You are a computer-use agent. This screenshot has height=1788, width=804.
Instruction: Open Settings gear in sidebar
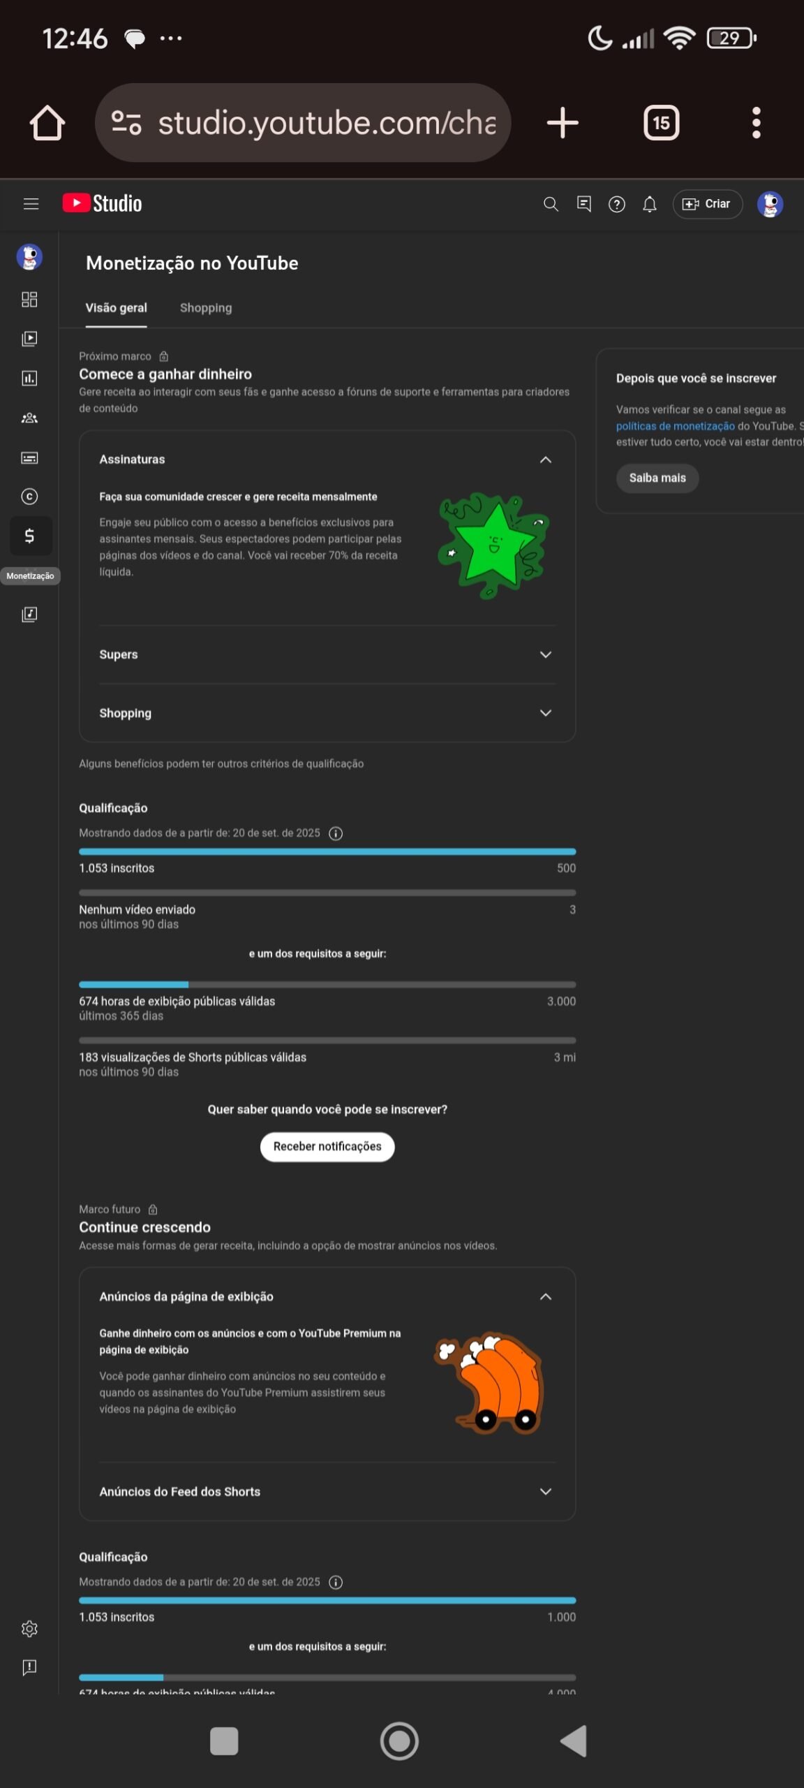29,1629
